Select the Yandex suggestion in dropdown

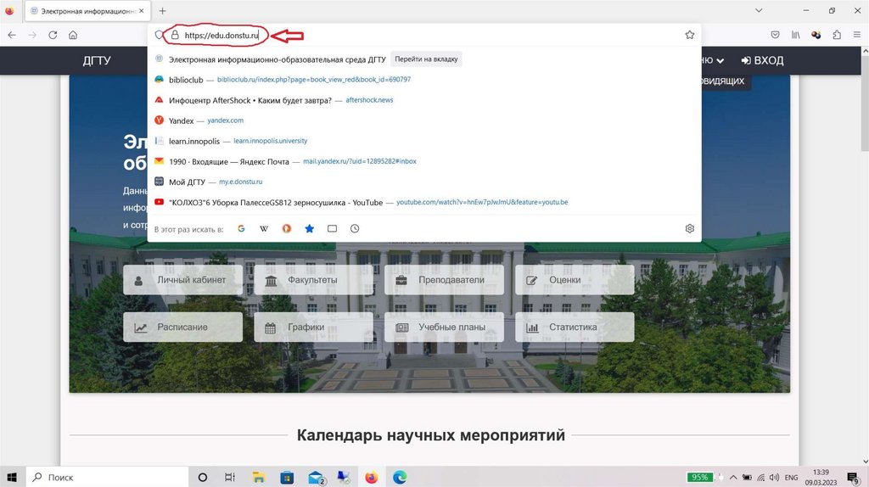tap(181, 120)
